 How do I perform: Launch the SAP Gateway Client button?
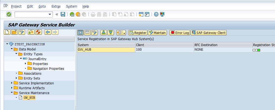(x=209, y=33)
